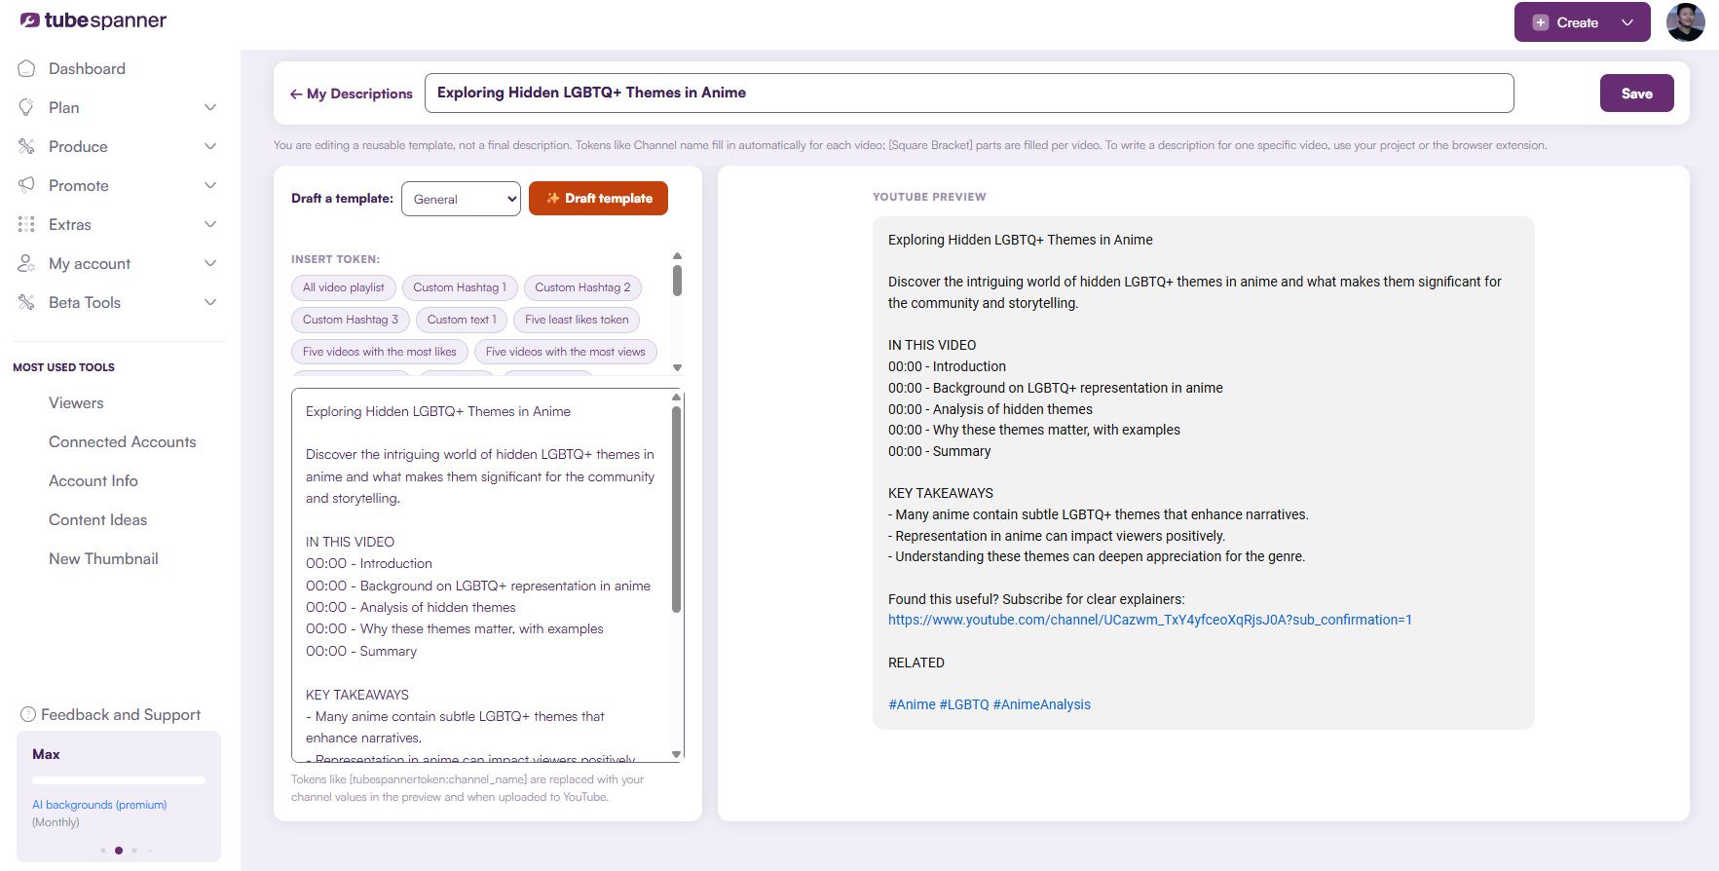Viewport: 1719px width, 871px height.
Task: Insert the Five least likes token
Action: tap(577, 320)
